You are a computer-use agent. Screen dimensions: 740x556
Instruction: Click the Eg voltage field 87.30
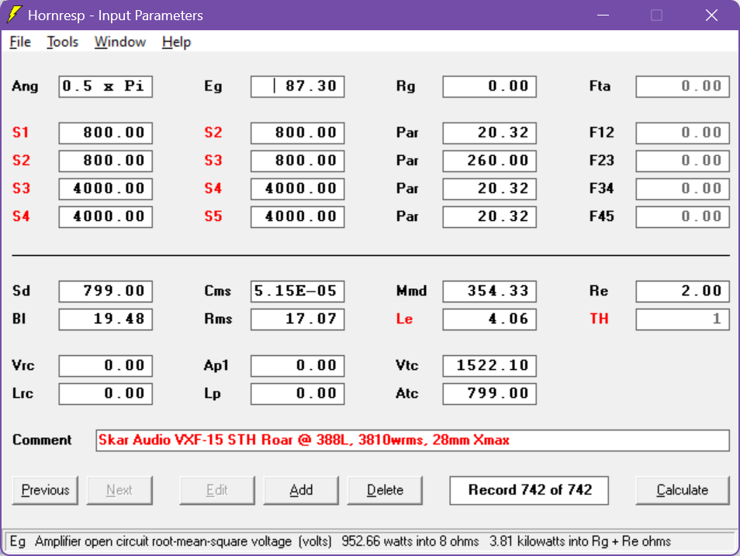coord(298,86)
